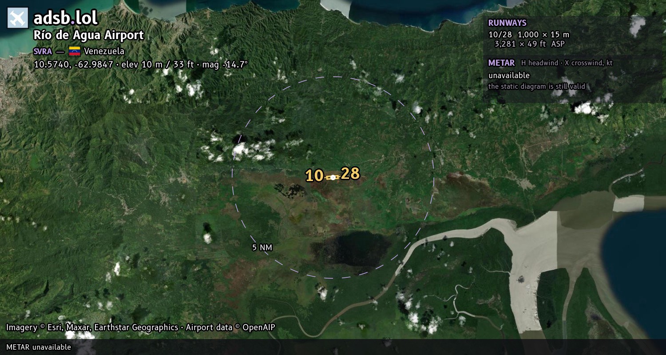
Task: Select the "Río de Agua Airport" heading
Action: pos(89,35)
